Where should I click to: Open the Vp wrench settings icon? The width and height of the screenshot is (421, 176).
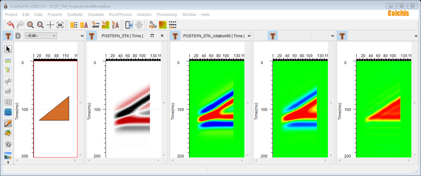(153, 25)
